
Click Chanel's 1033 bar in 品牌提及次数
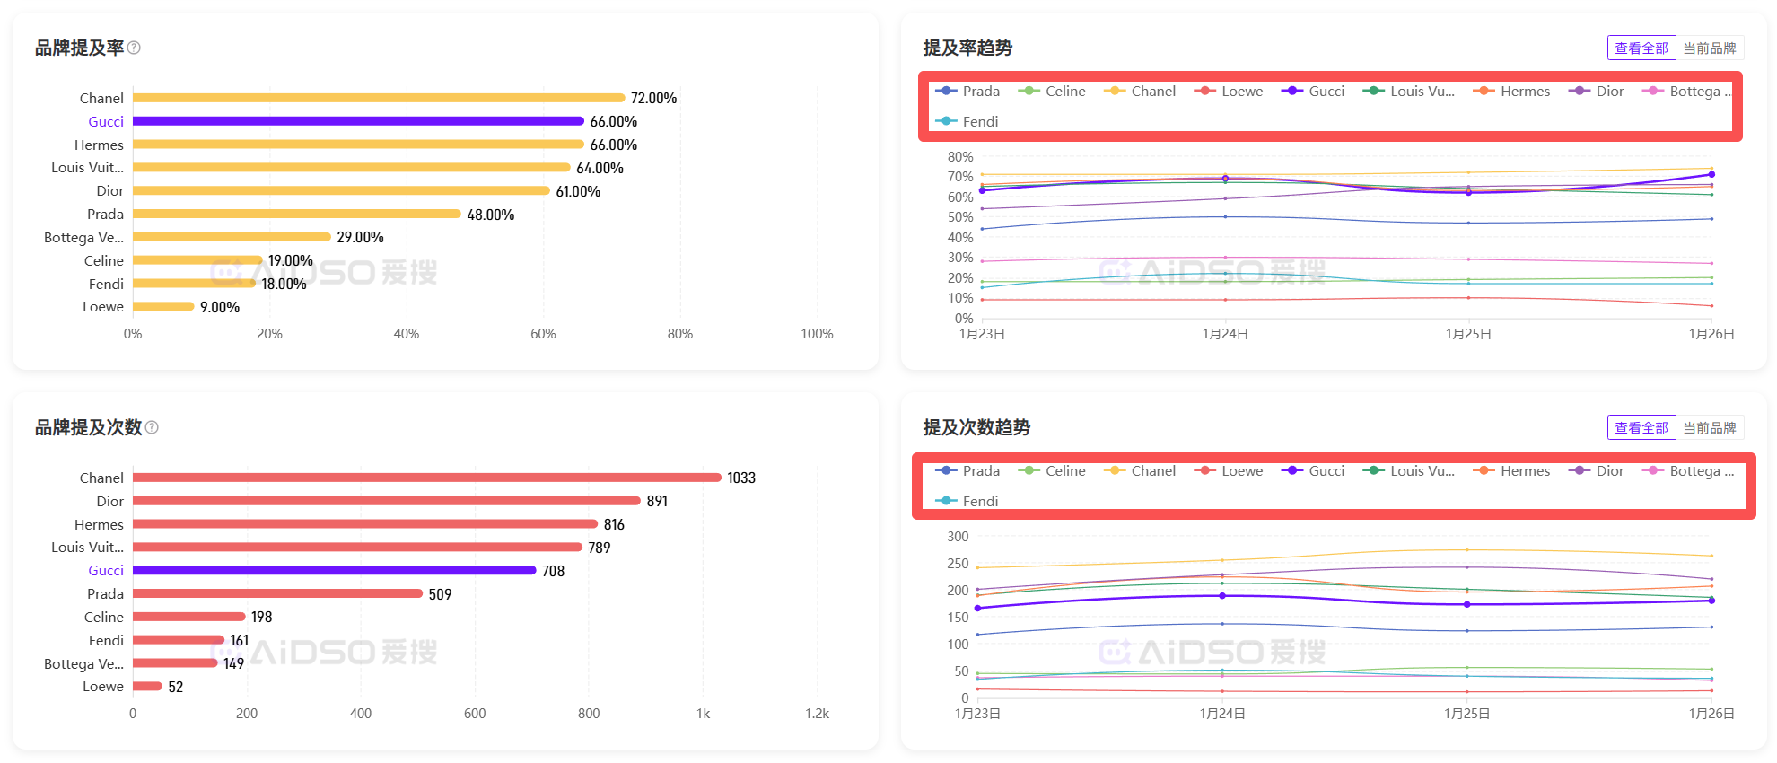426,478
